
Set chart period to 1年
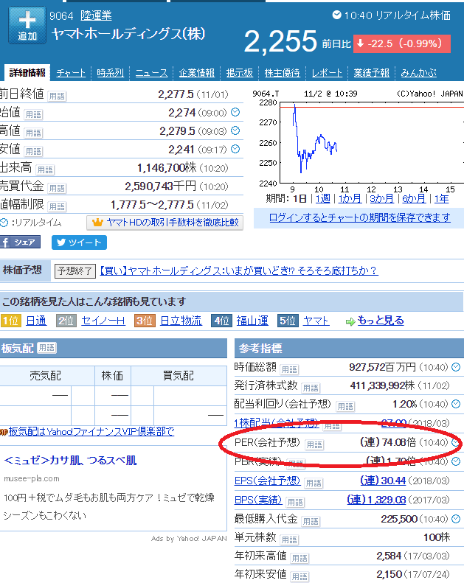[x=441, y=199]
